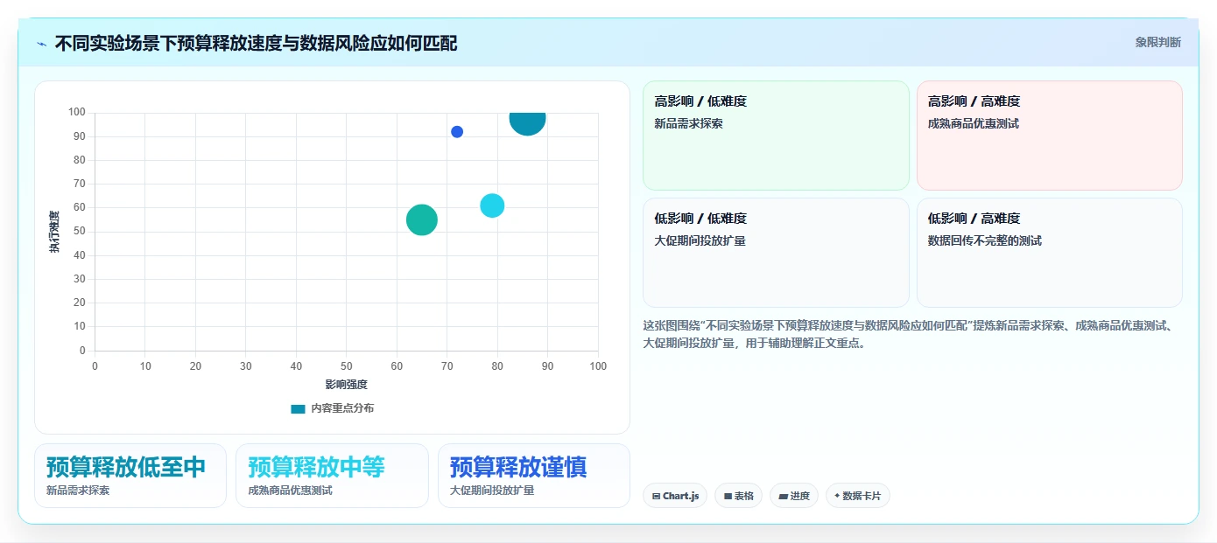The height and width of the screenshot is (543, 1217).
Task: Click the 预算释放中等 data card
Action: tap(332, 476)
